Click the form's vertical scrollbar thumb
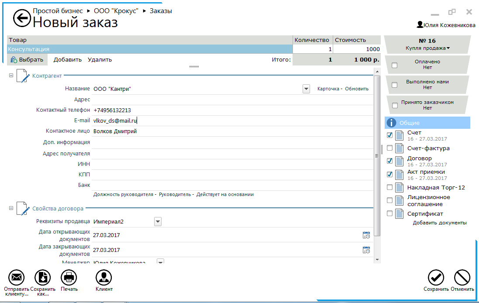This screenshot has width=479, height=303. pyautogui.click(x=377, y=156)
